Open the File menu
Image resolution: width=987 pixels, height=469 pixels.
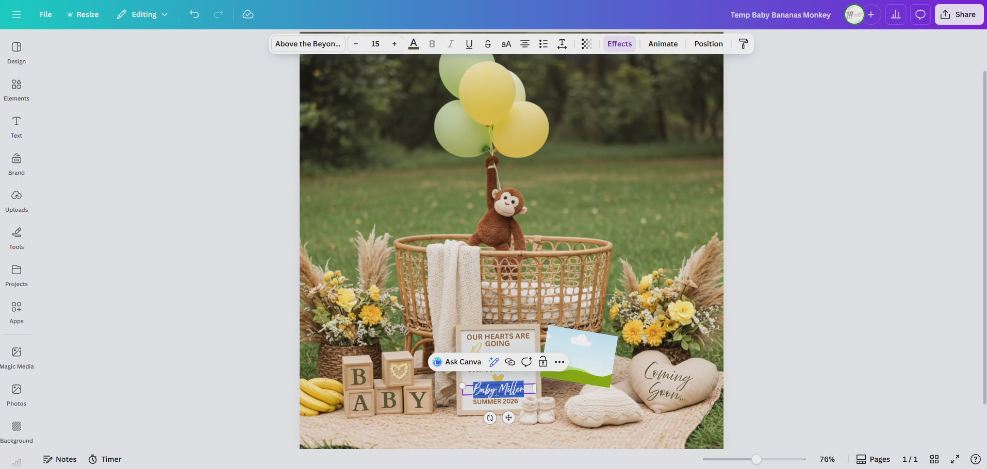pos(45,14)
